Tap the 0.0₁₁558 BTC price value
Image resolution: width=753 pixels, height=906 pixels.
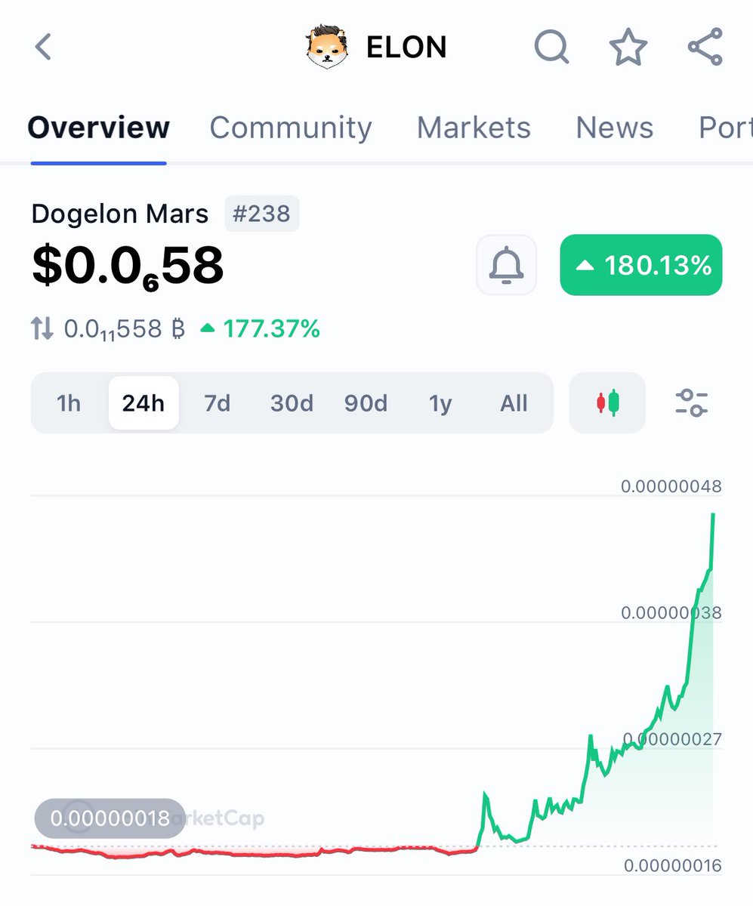pyautogui.click(x=124, y=330)
